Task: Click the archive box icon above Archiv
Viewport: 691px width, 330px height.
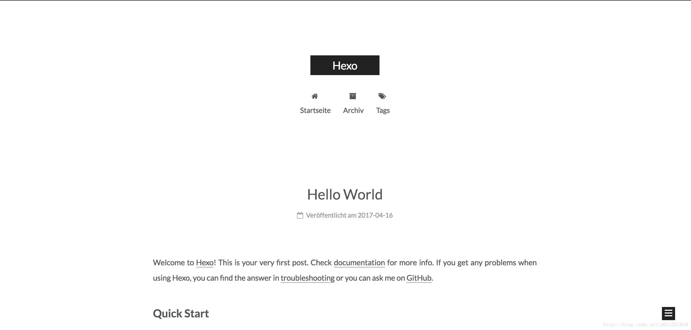Action: coord(353,96)
